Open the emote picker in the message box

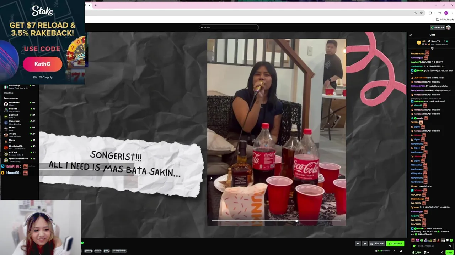(x=450, y=246)
